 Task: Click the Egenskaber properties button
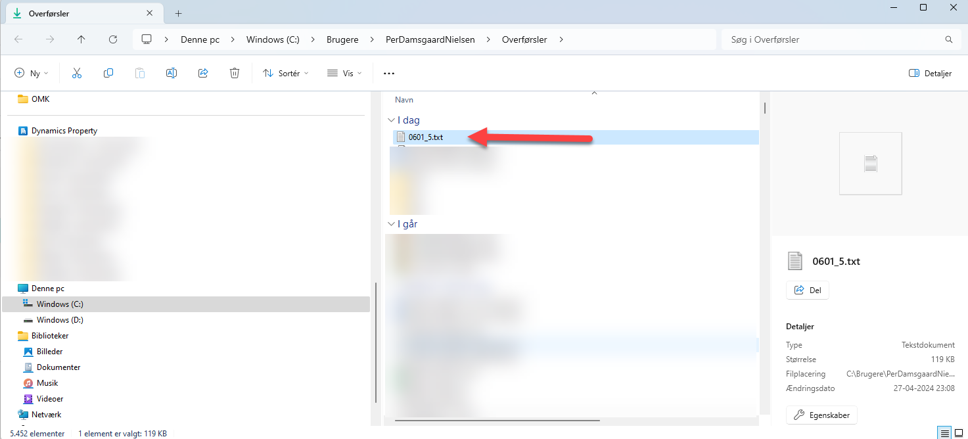pos(821,415)
